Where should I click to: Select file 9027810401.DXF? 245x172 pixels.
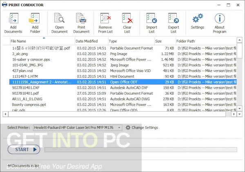point(26,88)
